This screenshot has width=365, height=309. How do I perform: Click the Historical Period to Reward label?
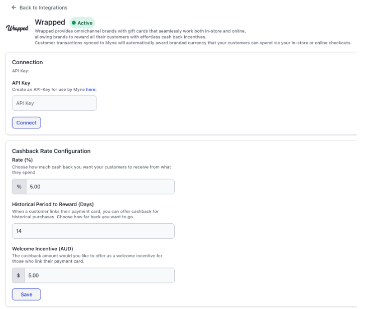pyautogui.click(x=53, y=204)
